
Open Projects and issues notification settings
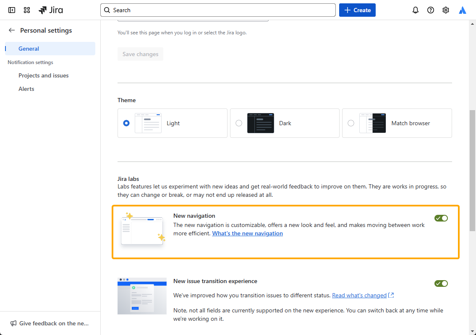pyautogui.click(x=43, y=75)
